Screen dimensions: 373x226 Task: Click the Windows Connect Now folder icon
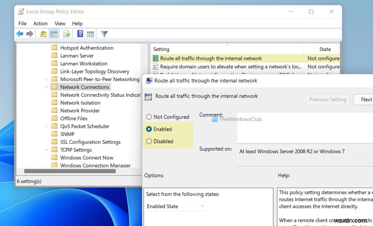coord(54,157)
